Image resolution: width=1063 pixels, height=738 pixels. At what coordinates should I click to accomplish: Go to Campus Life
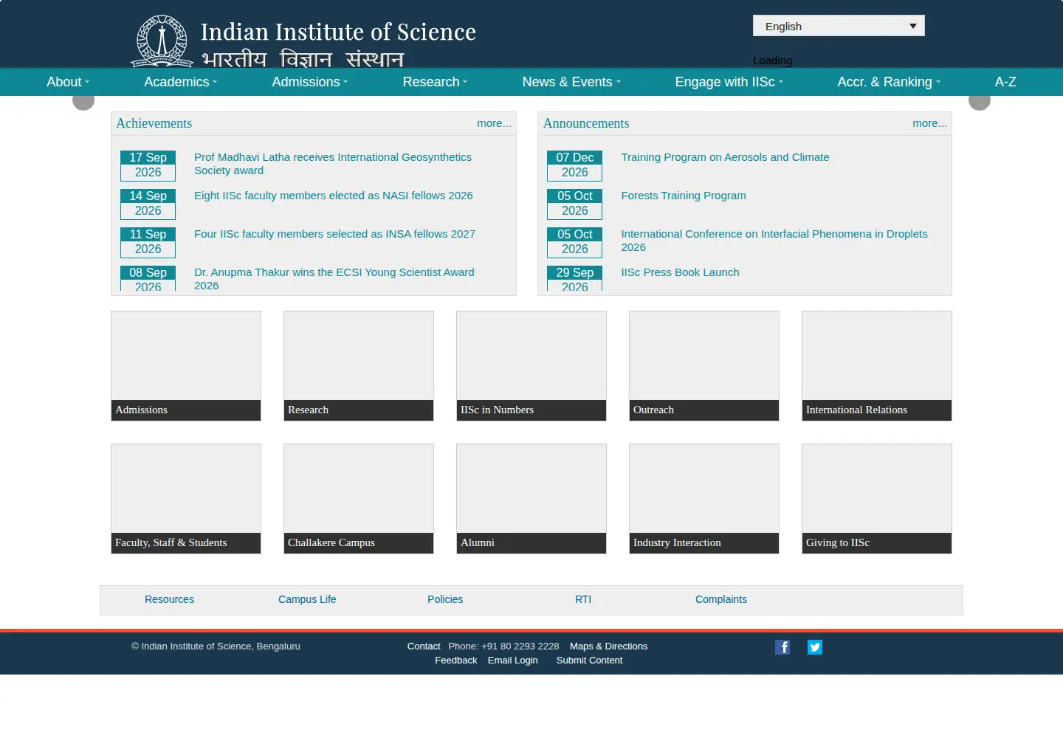click(x=307, y=599)
